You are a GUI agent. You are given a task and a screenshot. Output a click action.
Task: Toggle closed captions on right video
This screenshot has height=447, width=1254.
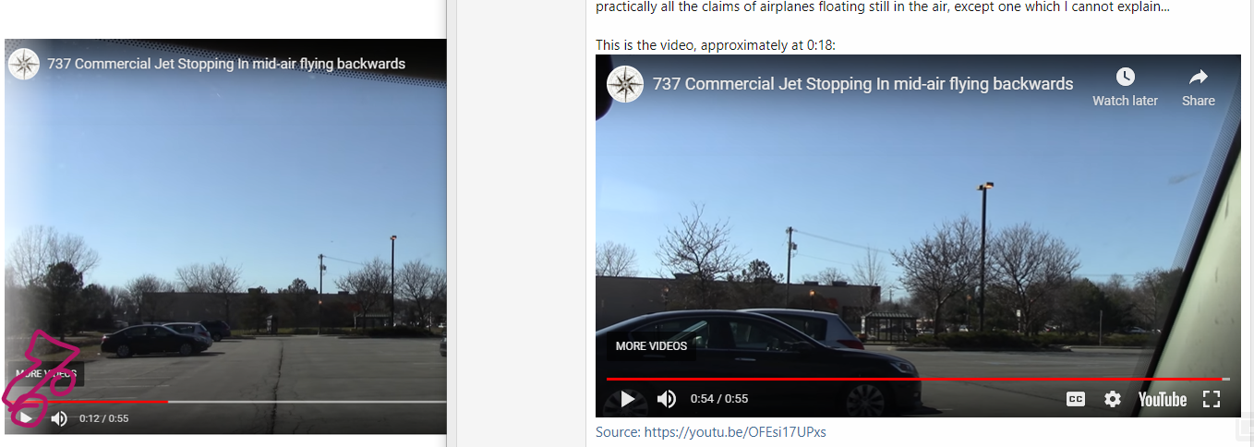[x=1076, y=399]
